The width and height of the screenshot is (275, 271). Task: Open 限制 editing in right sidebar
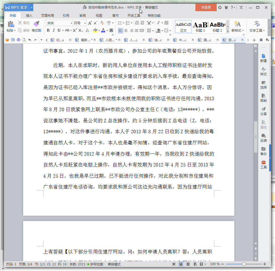[x=264, y=98]
